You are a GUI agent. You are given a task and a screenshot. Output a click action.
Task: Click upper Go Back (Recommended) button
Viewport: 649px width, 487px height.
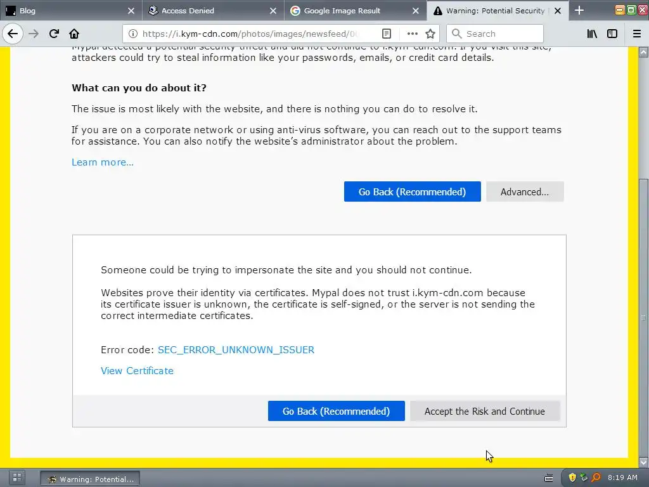[412, 192]
